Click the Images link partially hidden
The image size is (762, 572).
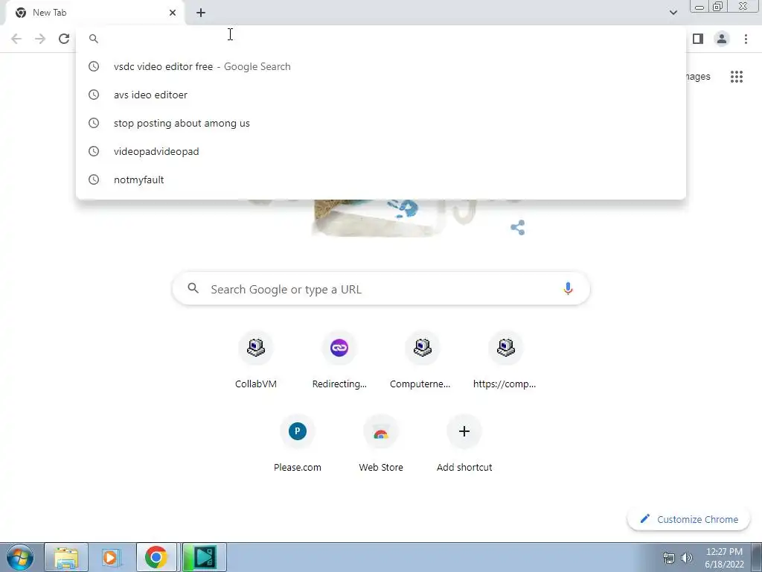pyautogui.click(x=698, y=77)
